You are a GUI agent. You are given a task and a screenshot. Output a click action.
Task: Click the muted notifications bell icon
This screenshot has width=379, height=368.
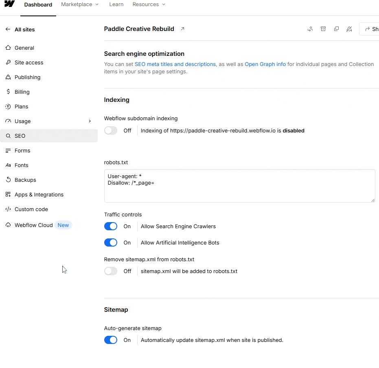click(349, 29)
